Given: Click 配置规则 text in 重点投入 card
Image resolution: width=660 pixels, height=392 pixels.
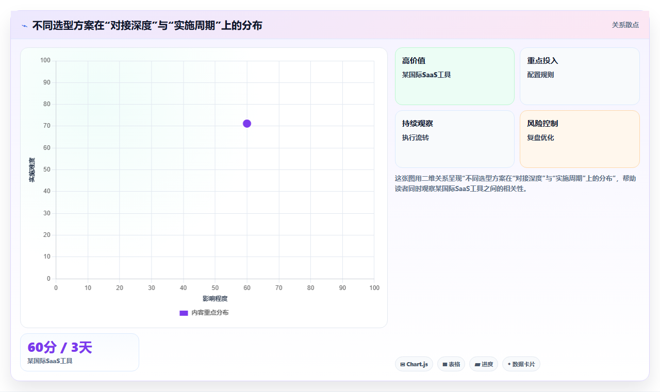Looking at the screenshot, I should click(x=540, y=75).
